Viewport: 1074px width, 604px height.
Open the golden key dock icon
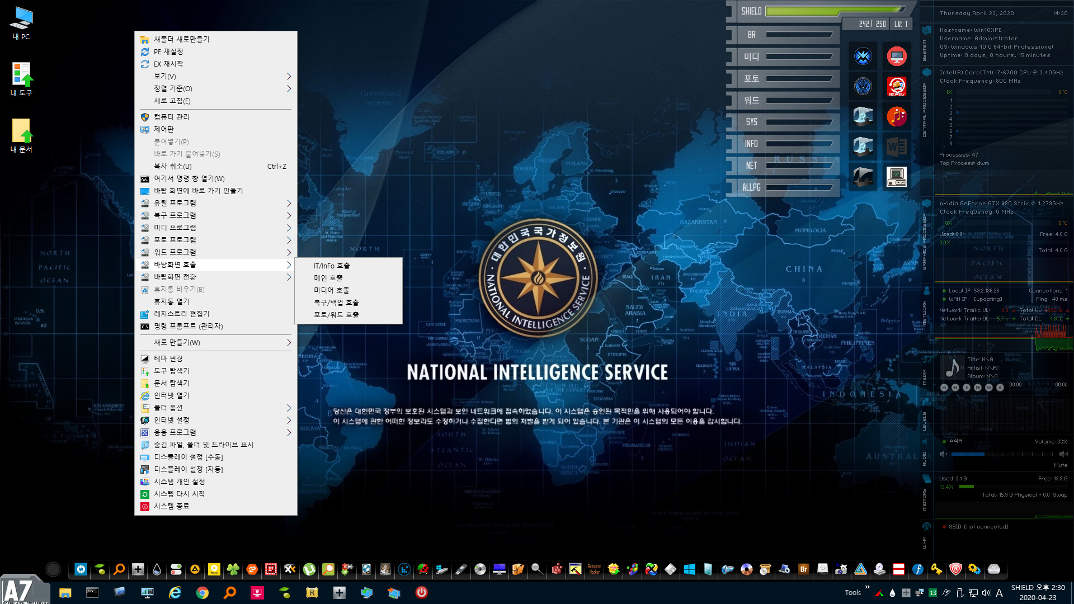936,569
